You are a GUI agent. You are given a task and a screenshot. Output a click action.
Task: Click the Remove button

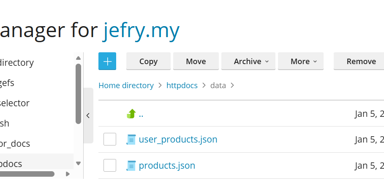click(361, 61)
